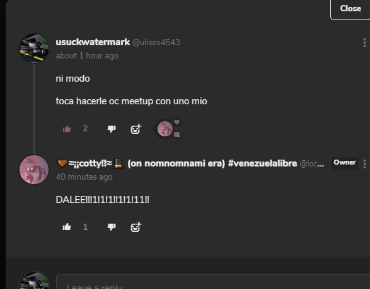This screenshot has height=289, width=370.
Task: Click usuckwatermark's profile avatar
Action: [x=34, y=48]
